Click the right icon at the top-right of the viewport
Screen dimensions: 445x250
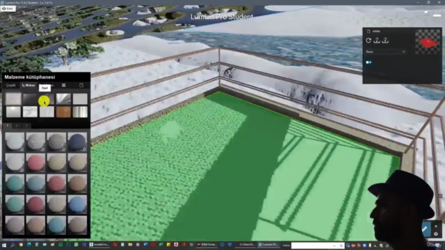pos(437,13)
